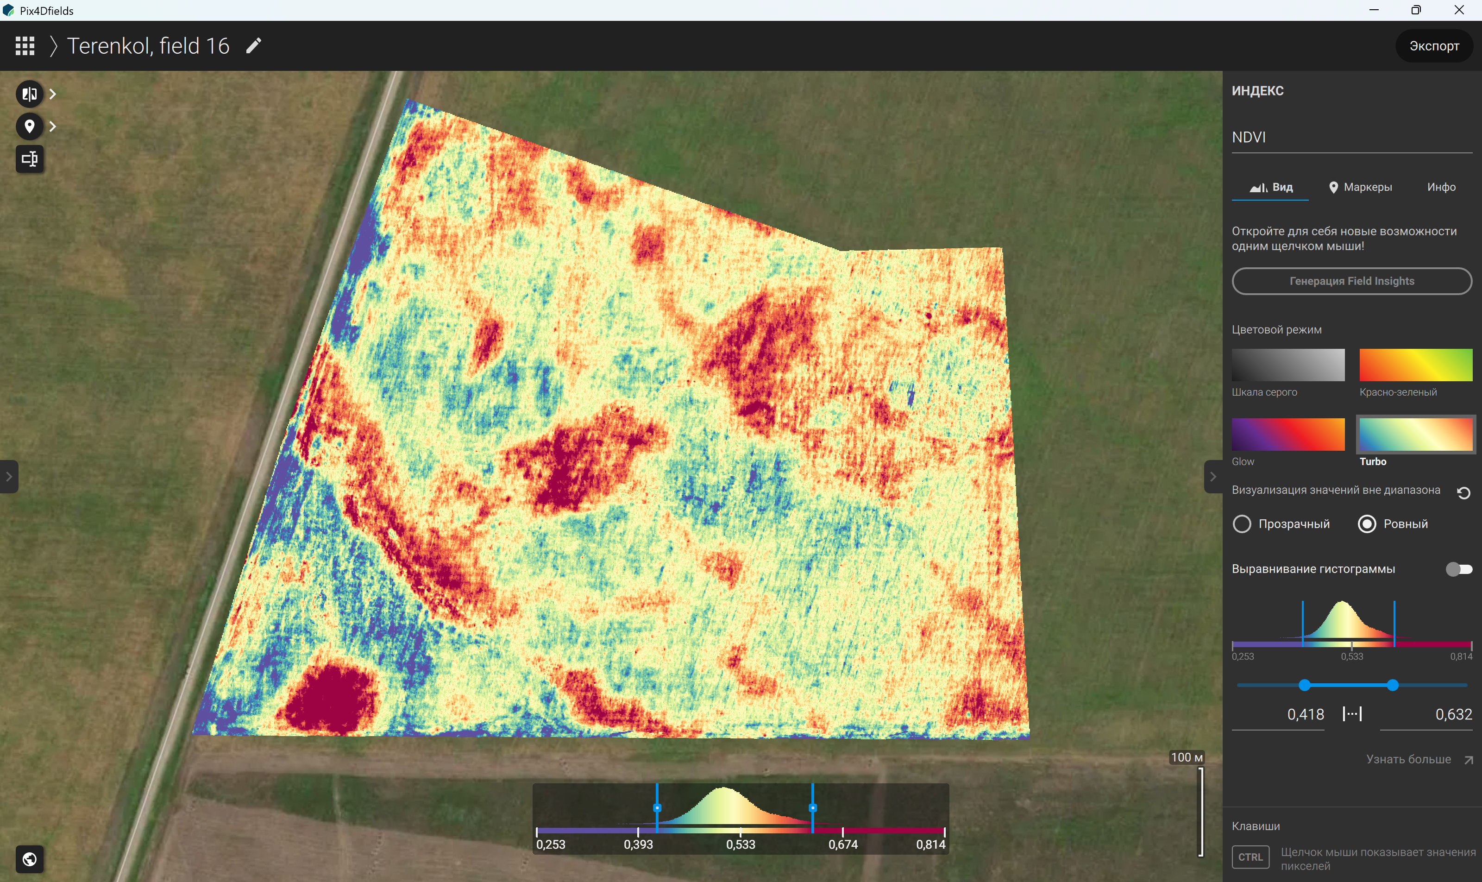Viewport: 1482px width, 882px height.
Task: Click the Pix4Dfields title bar icon
Action: [x=8, y=10]
